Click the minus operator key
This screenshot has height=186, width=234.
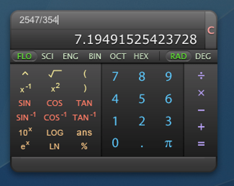coord(201,111)
